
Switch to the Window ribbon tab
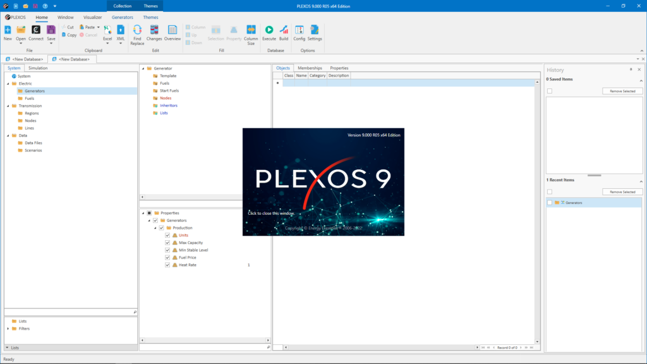coord(65,17)
